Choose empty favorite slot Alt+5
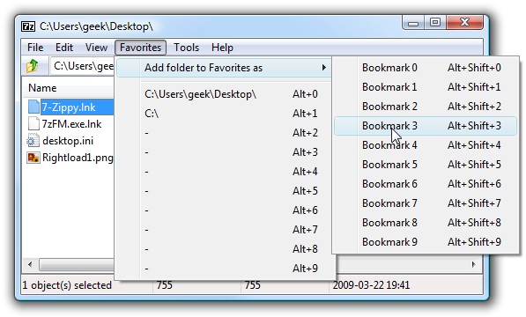The width and height of the screenshot is (526, 317). coord(224,191)
